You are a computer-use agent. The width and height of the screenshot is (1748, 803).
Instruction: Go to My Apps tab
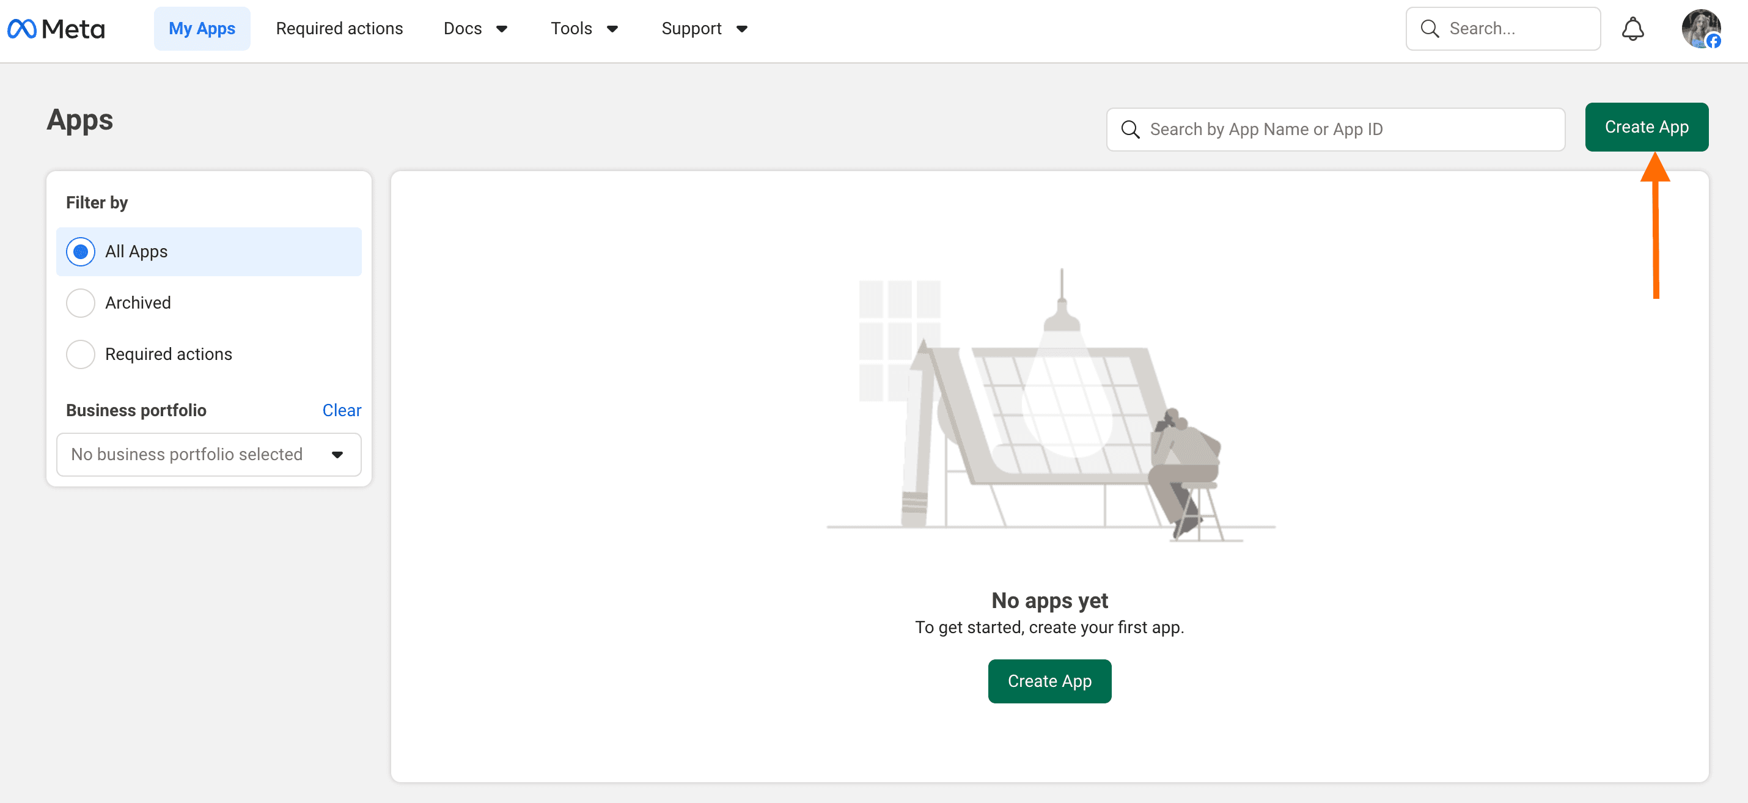(x=202, y=29)
